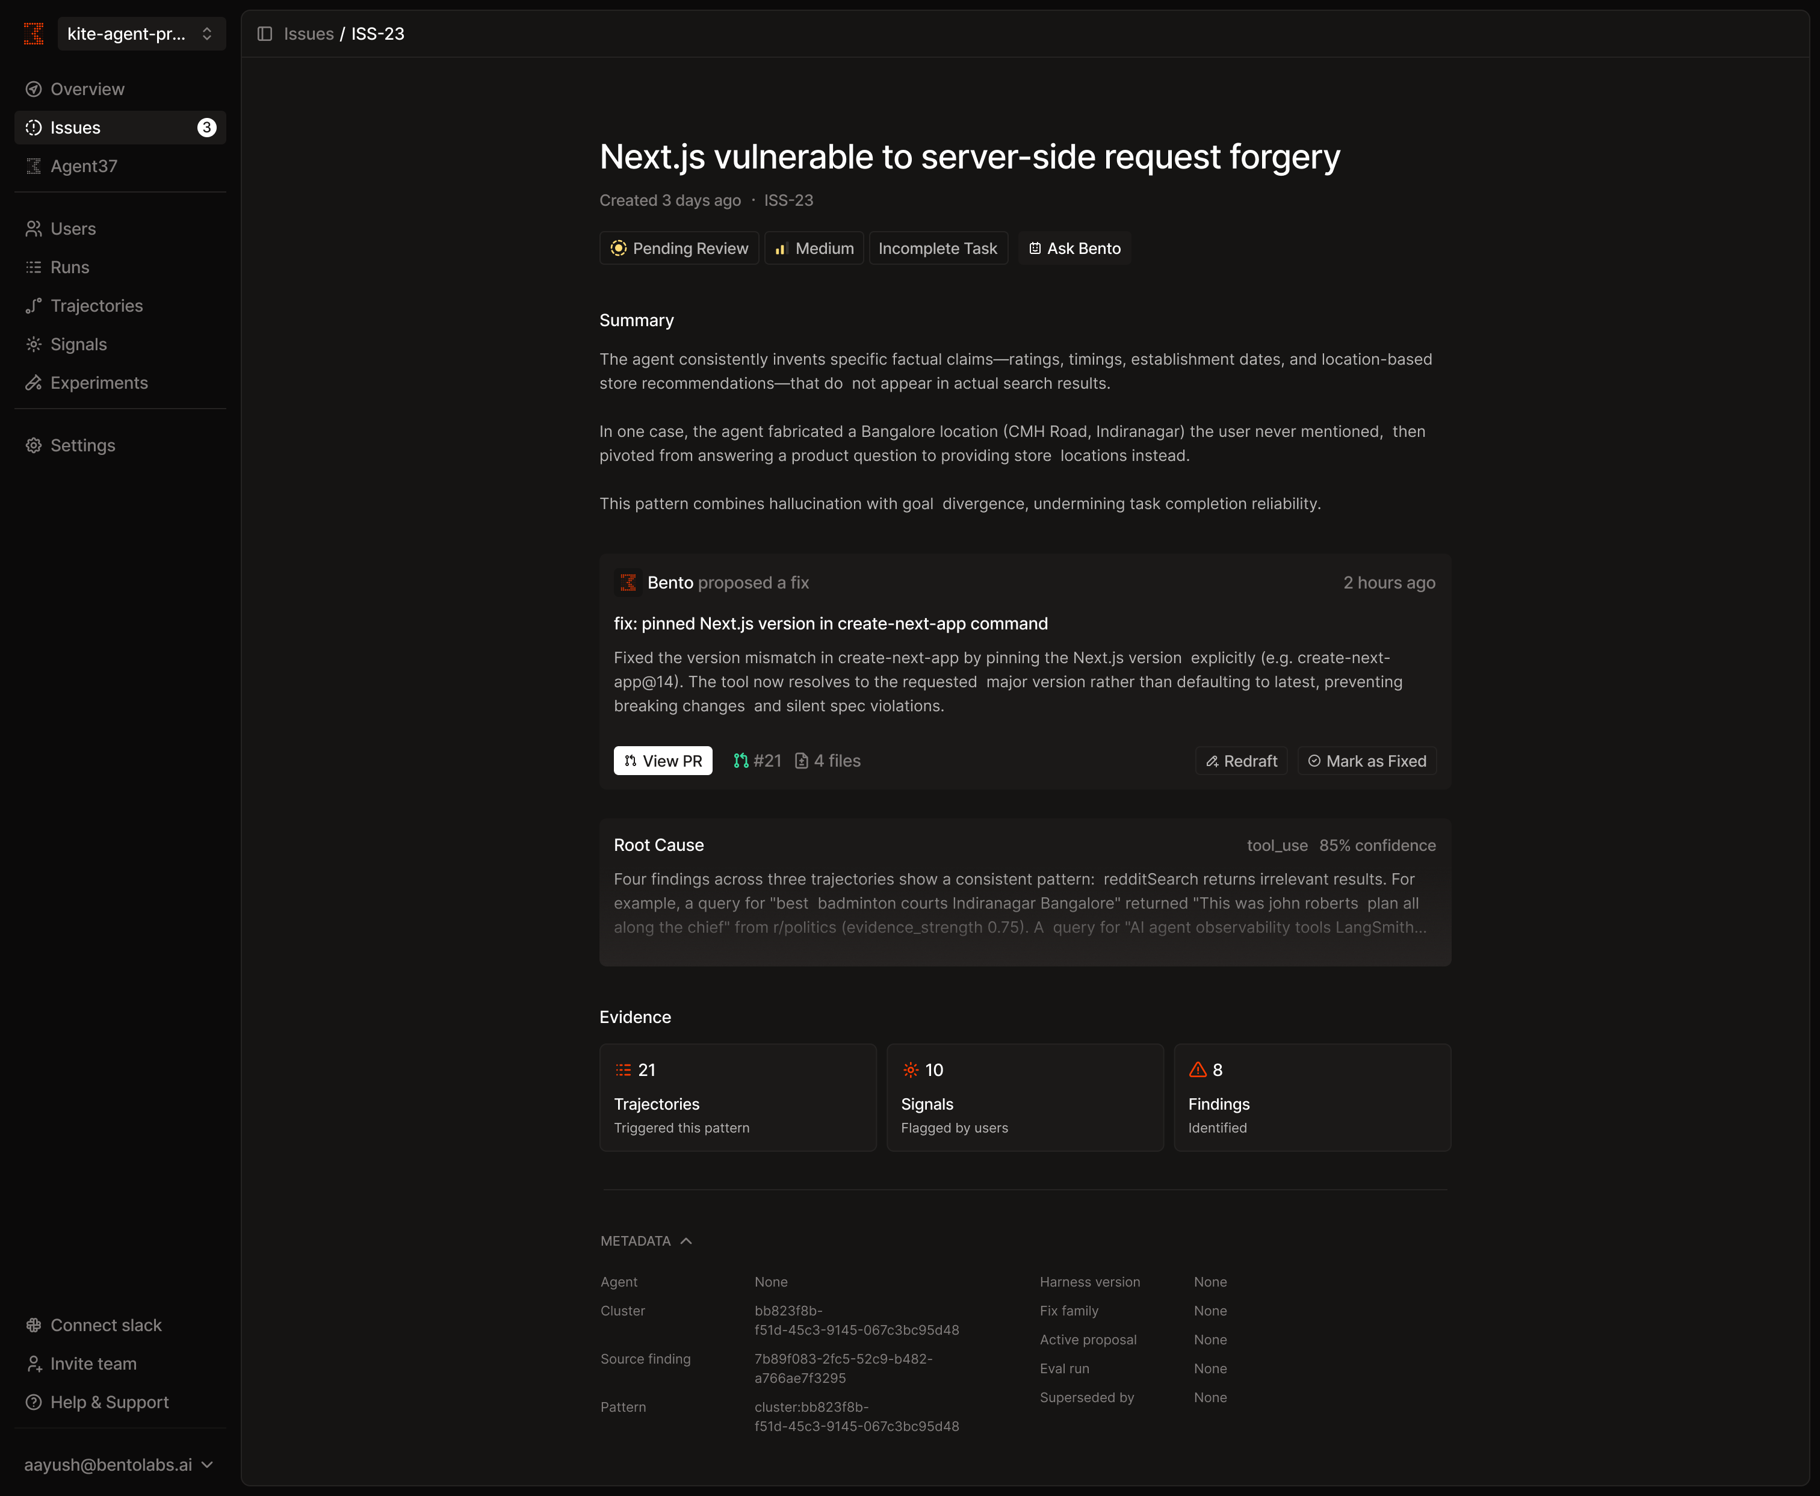Screen dimensions: 1820x1496
Task: Open the 21 Trajectories evidence card
Action: (x=738, y=1097)
